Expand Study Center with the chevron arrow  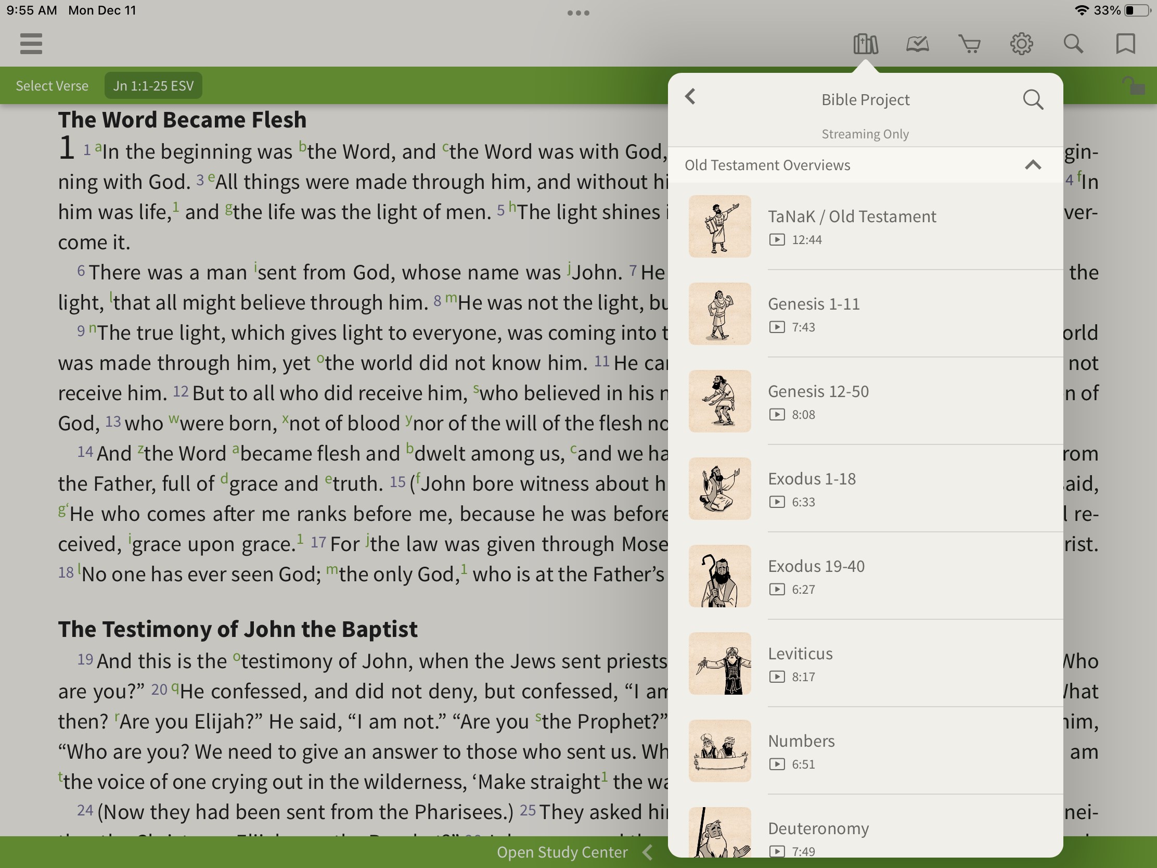click(648, 852)
